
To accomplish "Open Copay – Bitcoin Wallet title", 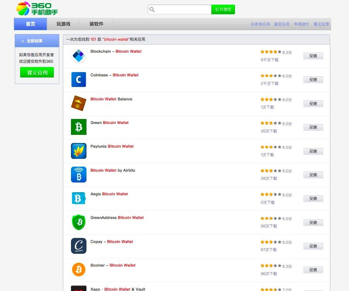I will tap(112, 242).
